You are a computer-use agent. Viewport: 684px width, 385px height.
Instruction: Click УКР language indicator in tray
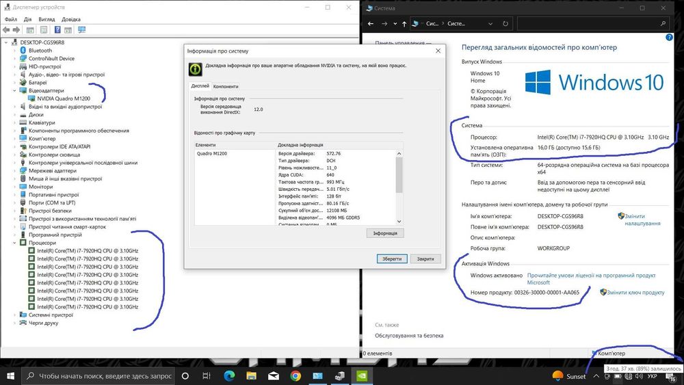[652, 376]
